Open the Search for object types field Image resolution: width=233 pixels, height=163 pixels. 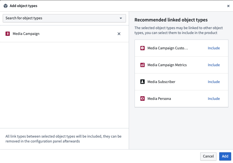coord(64,18)
